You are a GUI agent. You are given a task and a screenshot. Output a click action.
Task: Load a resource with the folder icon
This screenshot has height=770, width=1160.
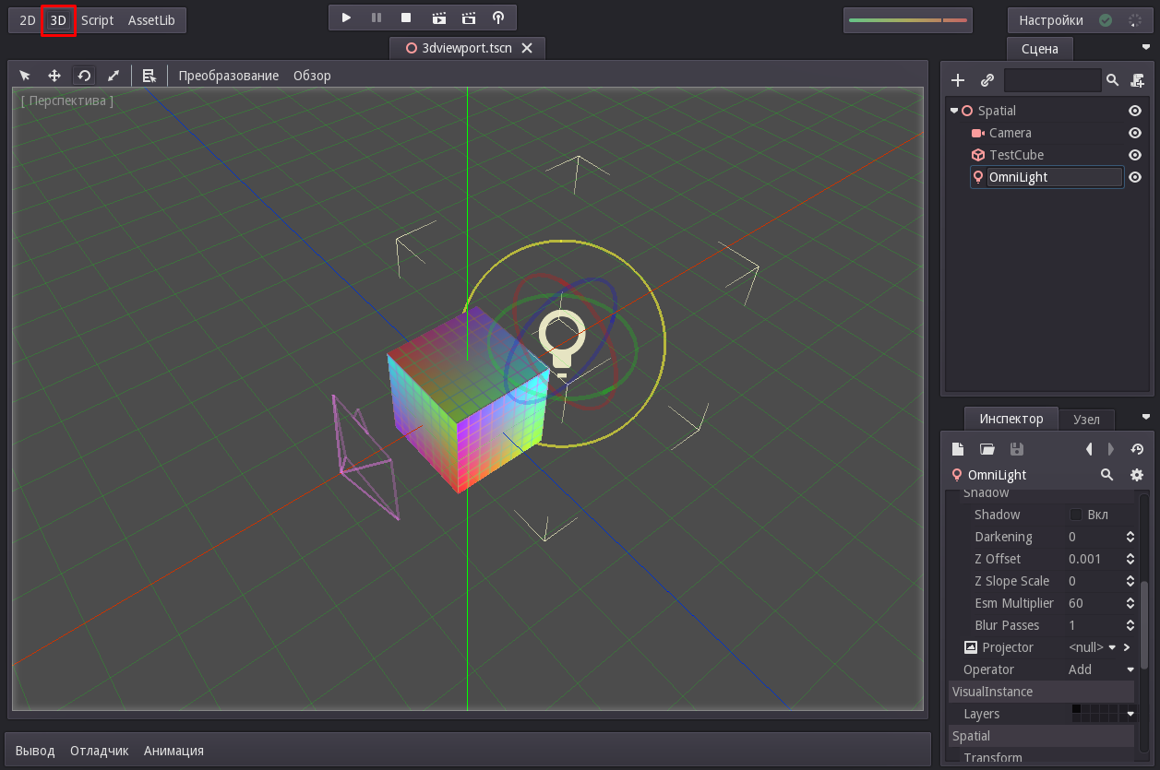tap(987, 449)
